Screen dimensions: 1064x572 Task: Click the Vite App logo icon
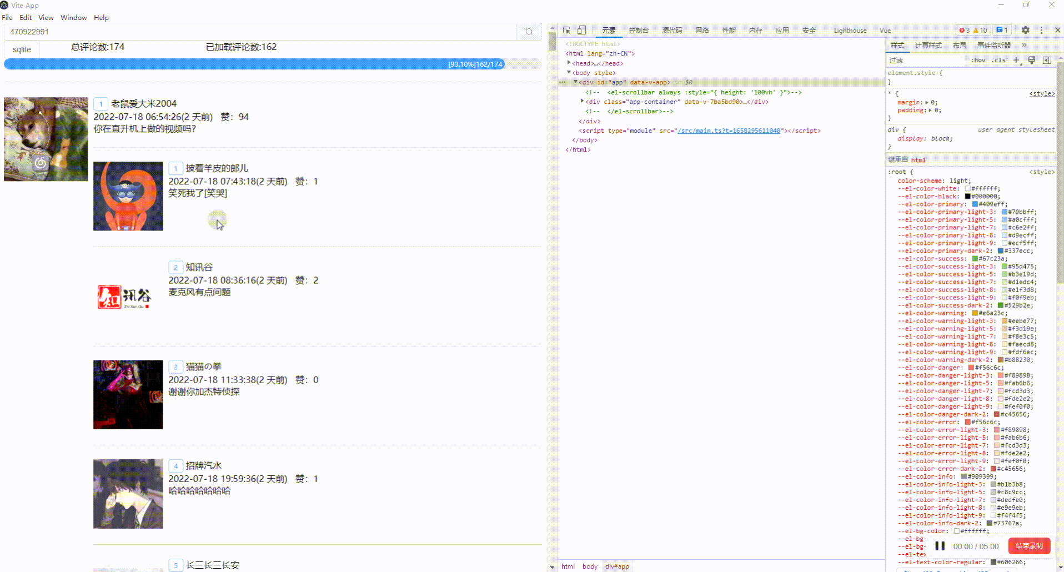pyautogui.click(x=4, y=5)
